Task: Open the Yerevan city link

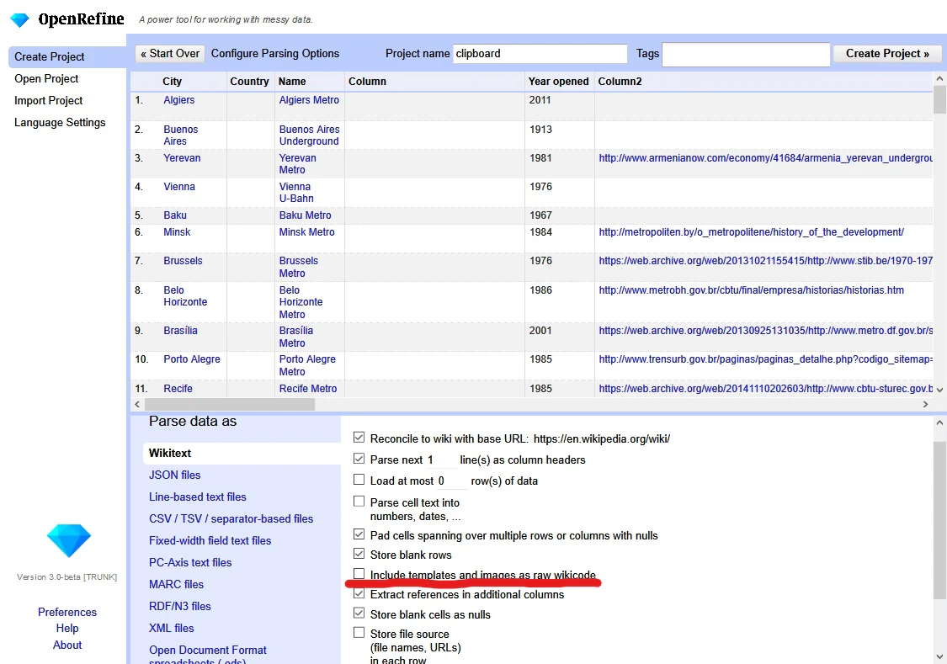Action: pos(182,157)
